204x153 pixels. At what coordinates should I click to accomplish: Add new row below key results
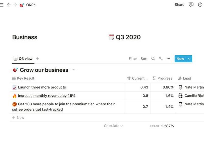(18, 118)
